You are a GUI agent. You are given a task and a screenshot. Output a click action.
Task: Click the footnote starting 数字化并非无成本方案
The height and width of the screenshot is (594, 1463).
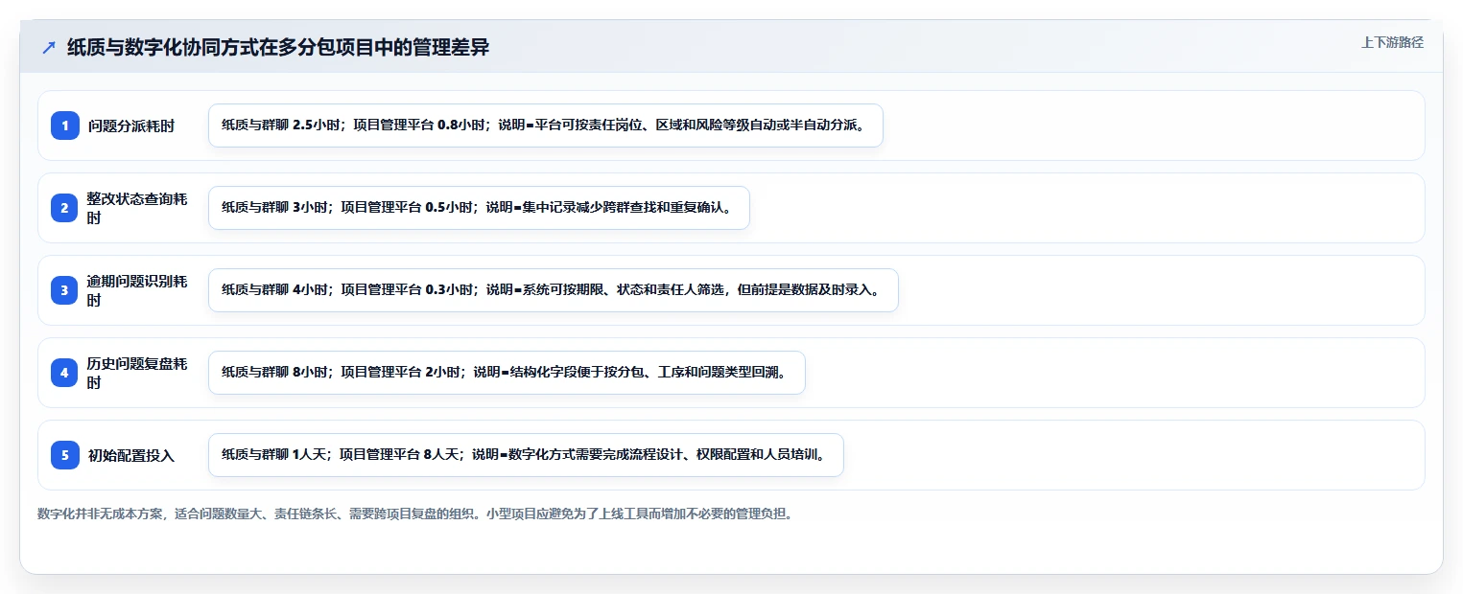pos(414,514)
